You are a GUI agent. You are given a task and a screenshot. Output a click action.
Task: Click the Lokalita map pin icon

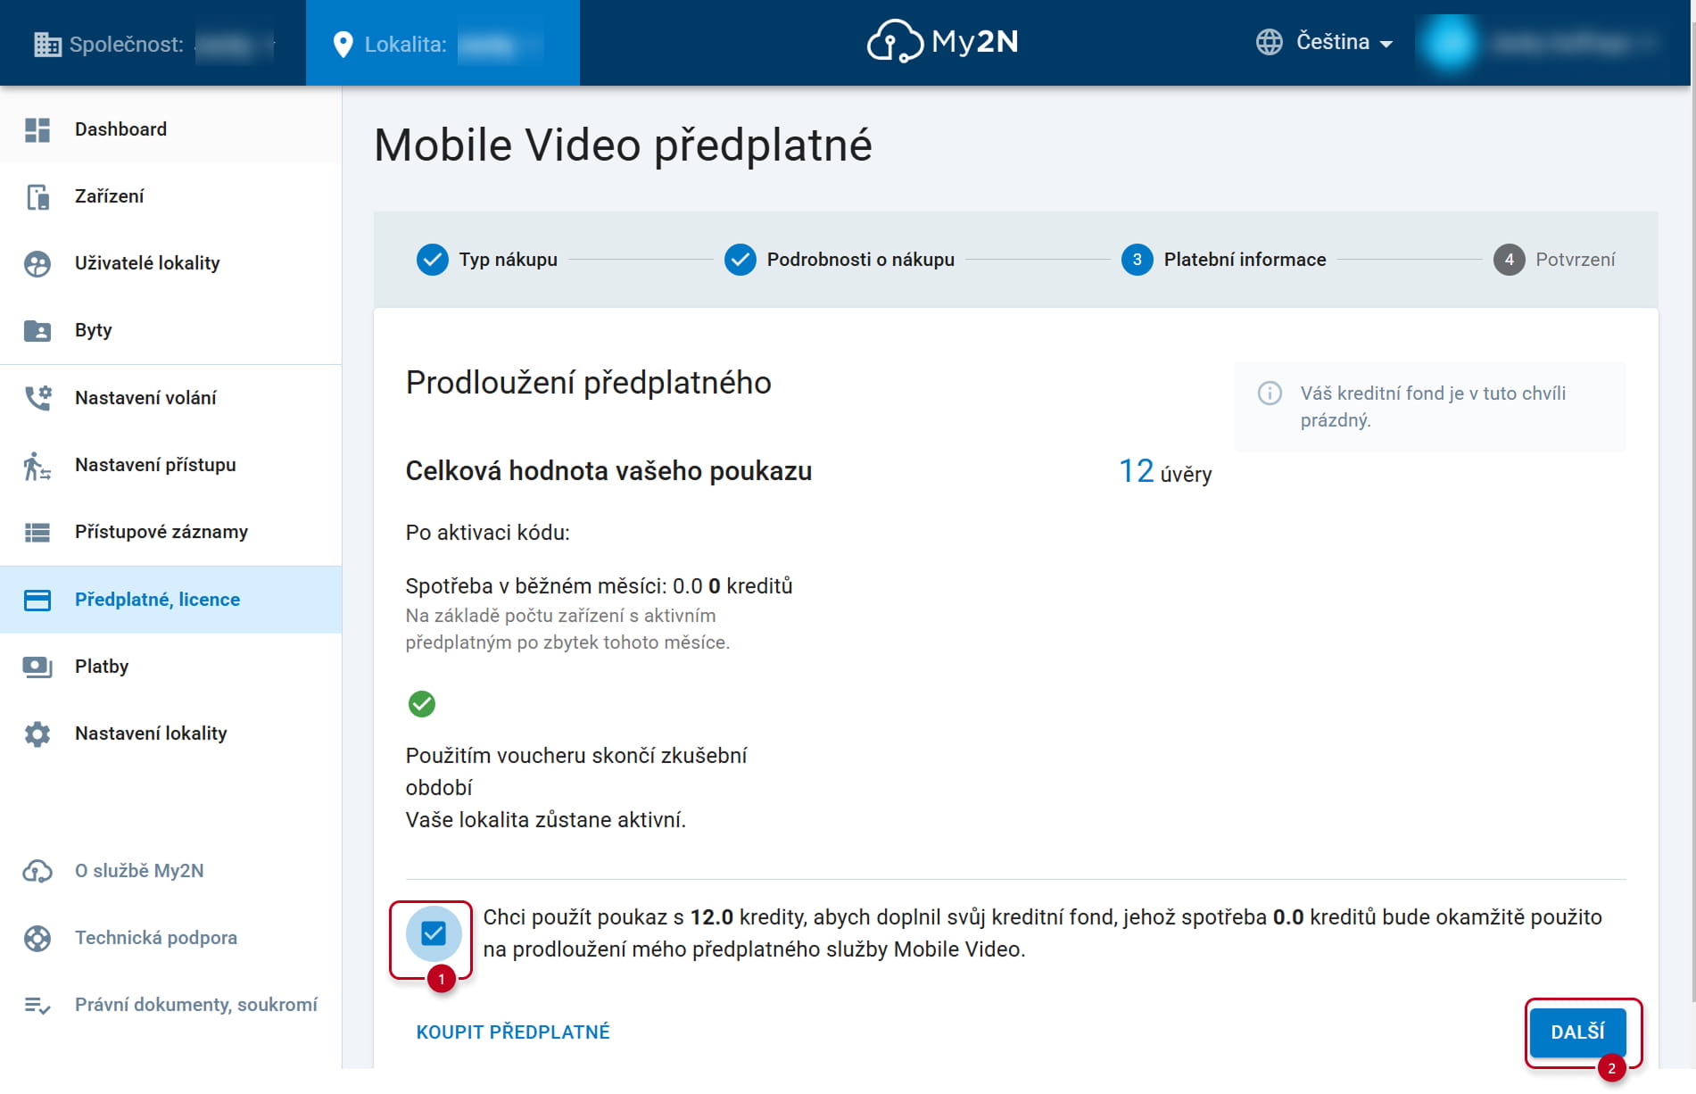[x=343, y=45]
